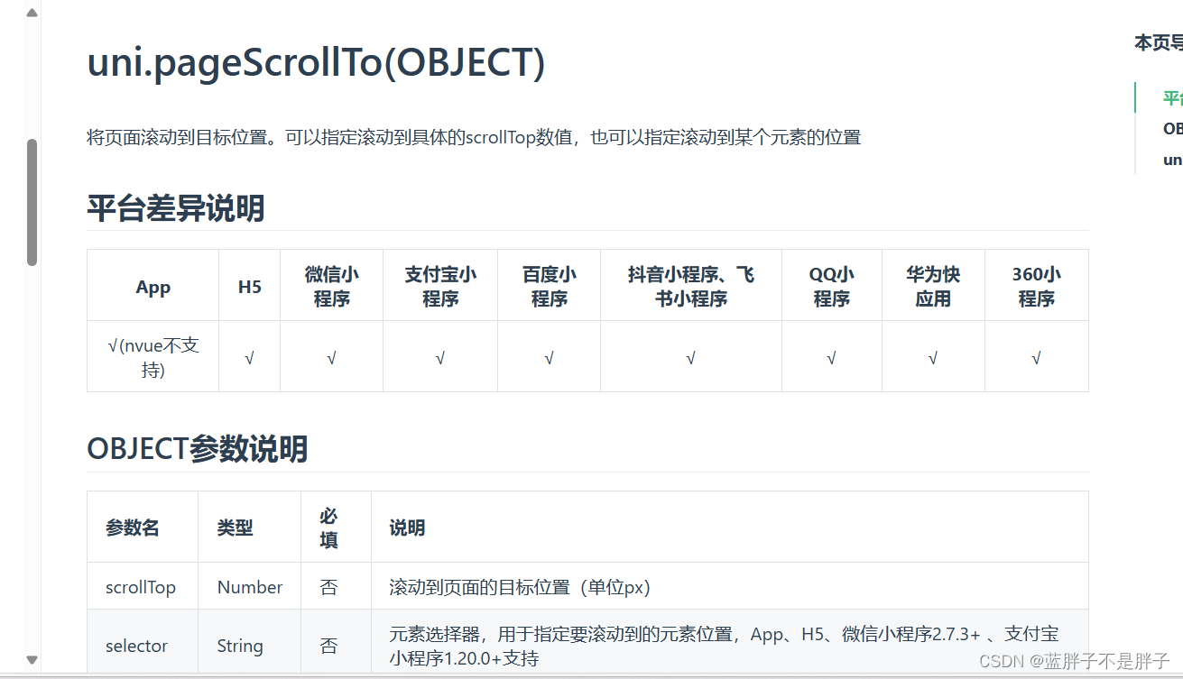The width and height of the screenshot is (1183, 679).
Task: Click the checkmark under 抖音小程序、飞书小程序
Action: pyautogui.click(x=691, y=358)
